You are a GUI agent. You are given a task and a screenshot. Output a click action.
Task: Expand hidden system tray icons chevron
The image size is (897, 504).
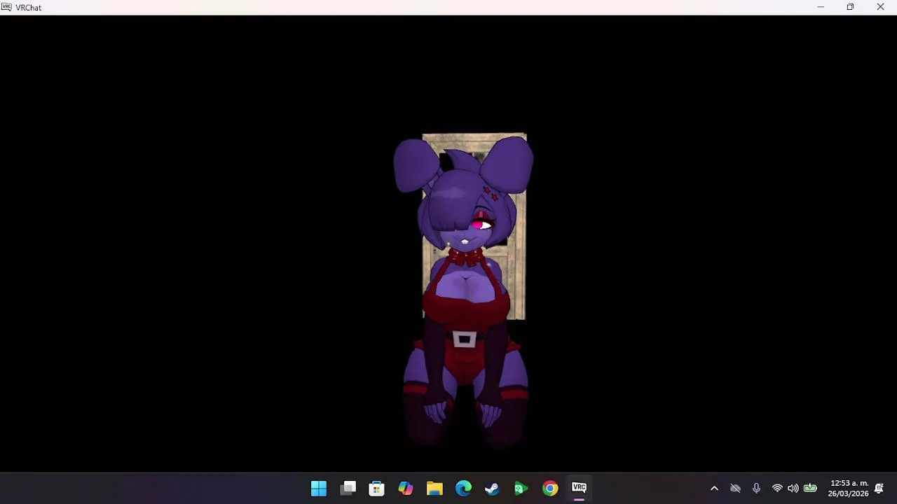click(714, 489)
